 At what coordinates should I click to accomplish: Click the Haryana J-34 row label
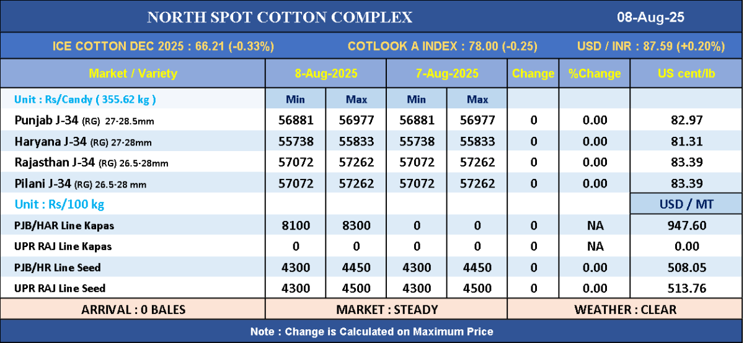click(83, 142)
